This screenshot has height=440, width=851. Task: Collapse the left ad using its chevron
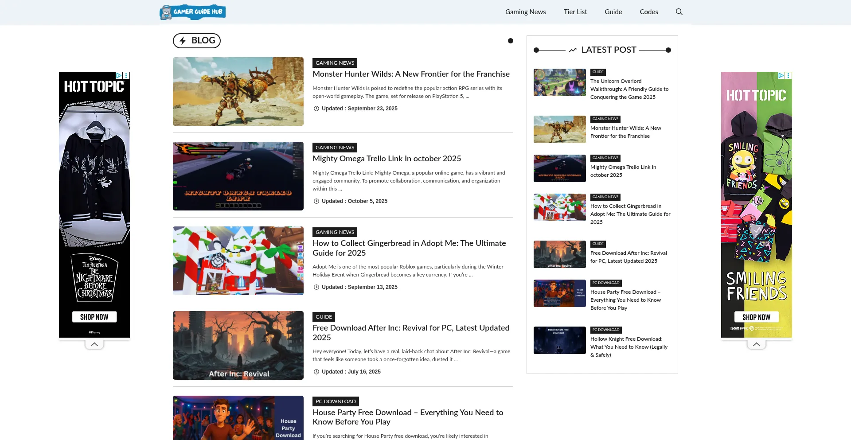pos(94,344)
